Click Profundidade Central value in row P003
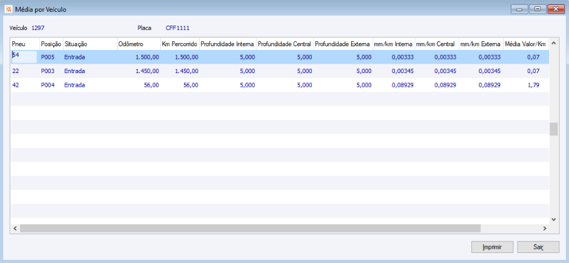The image size is (569, 263). coord(304,71)
